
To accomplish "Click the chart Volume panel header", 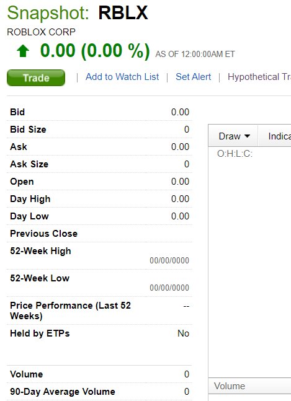I will pos(250,386).
